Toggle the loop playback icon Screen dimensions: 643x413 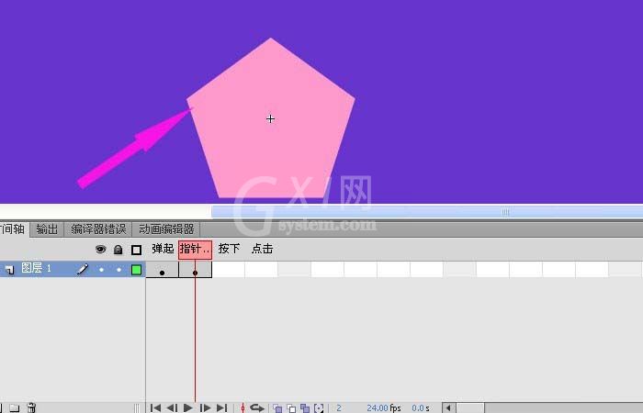(x=257, y=407)
